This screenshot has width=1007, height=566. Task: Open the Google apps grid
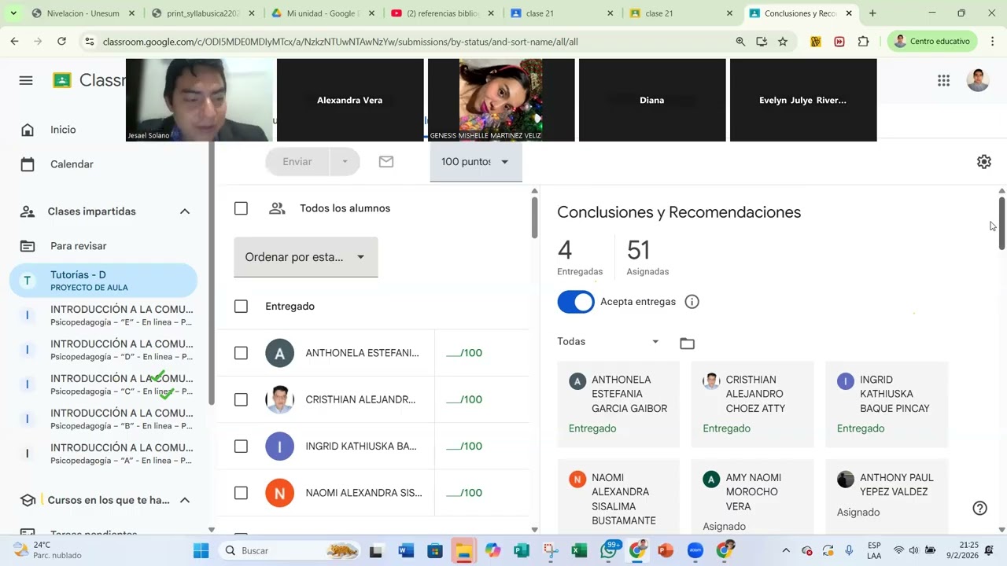click(943, 80)
